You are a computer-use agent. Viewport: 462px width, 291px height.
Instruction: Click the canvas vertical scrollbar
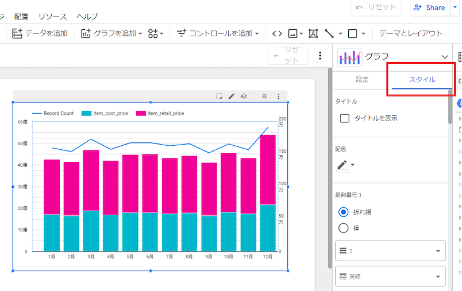click(x=330, y=168)
